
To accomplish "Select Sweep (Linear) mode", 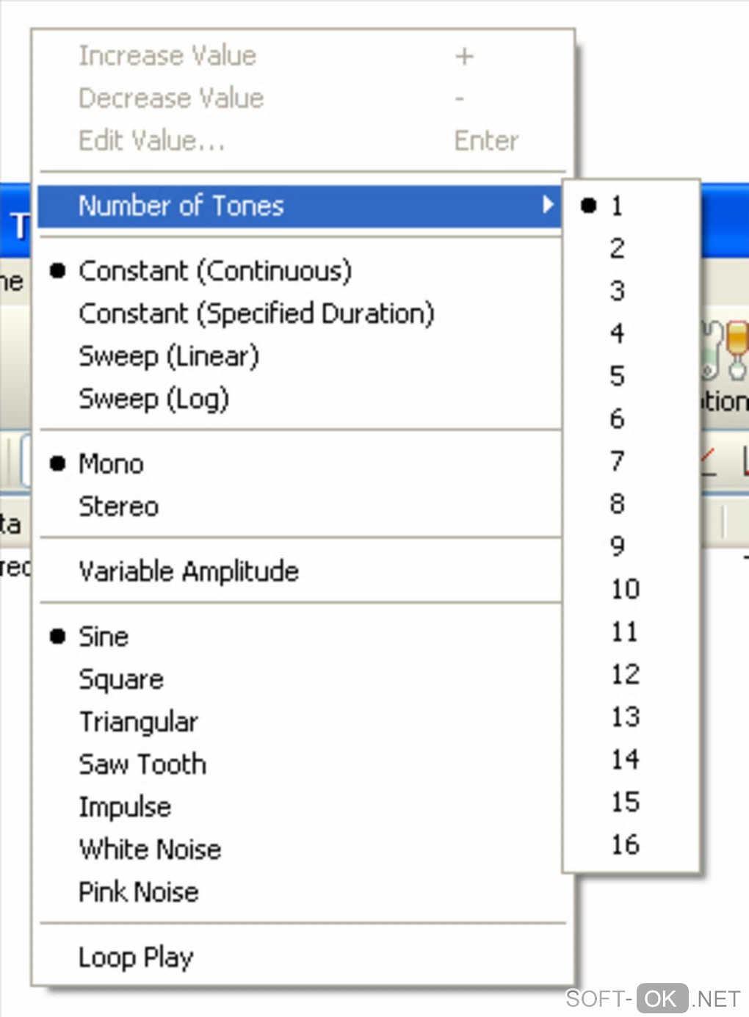I will coord(169,356).
